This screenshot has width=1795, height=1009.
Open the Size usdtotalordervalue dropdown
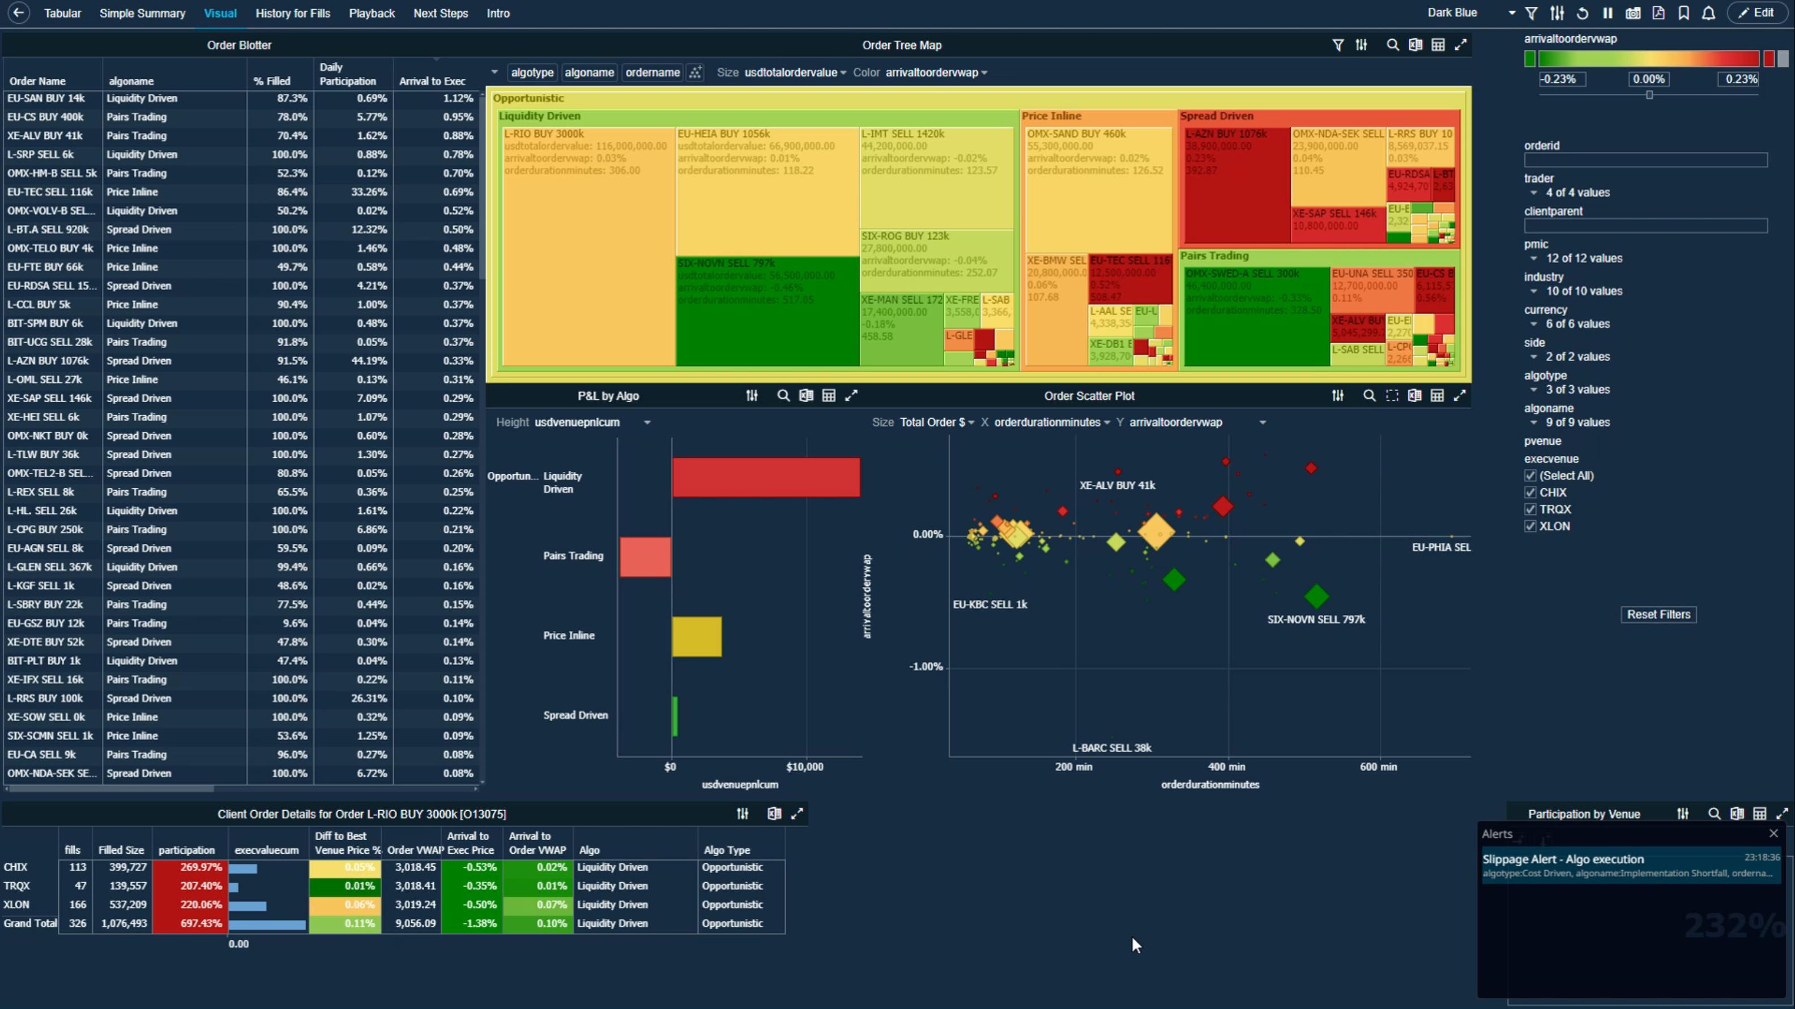(x=795, y=73)
